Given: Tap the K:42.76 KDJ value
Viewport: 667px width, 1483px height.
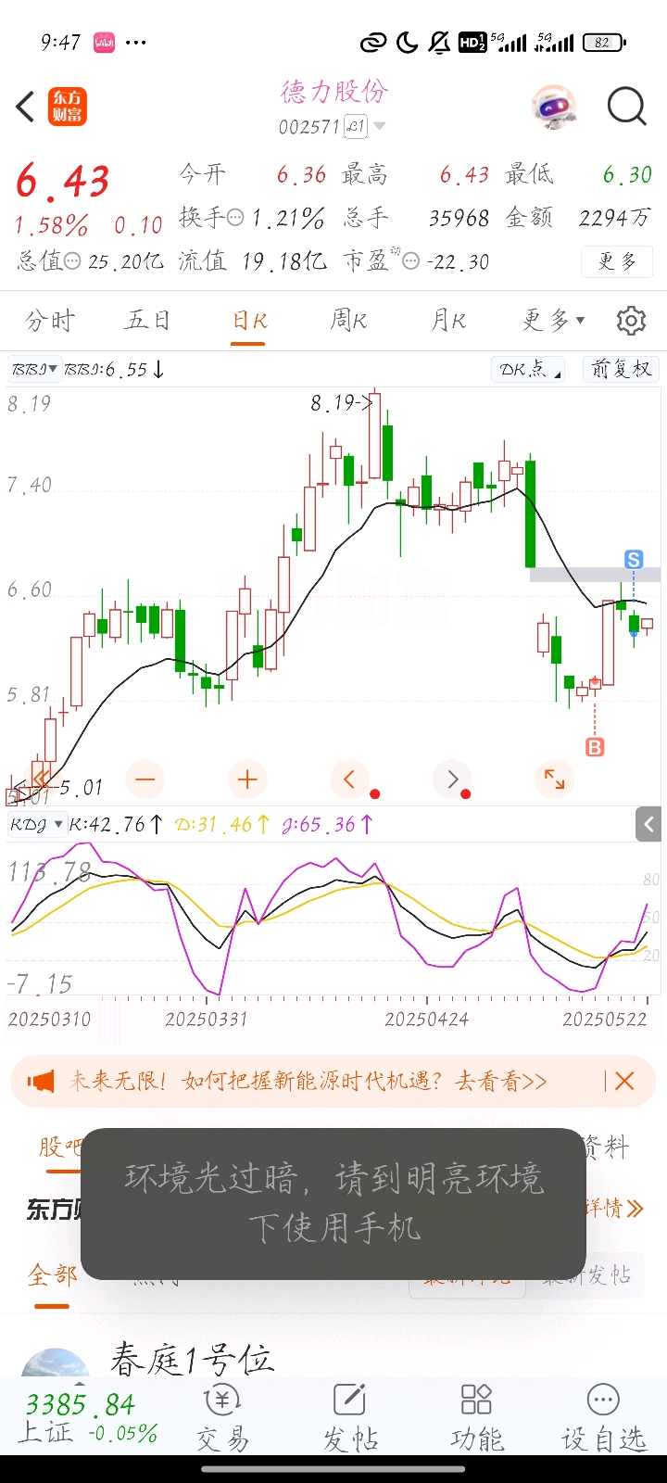Looking at the screenshot, I should coord(116,824).
